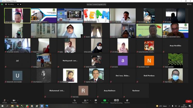Select the Asep Herdilles participant tile

pos(176,46)
